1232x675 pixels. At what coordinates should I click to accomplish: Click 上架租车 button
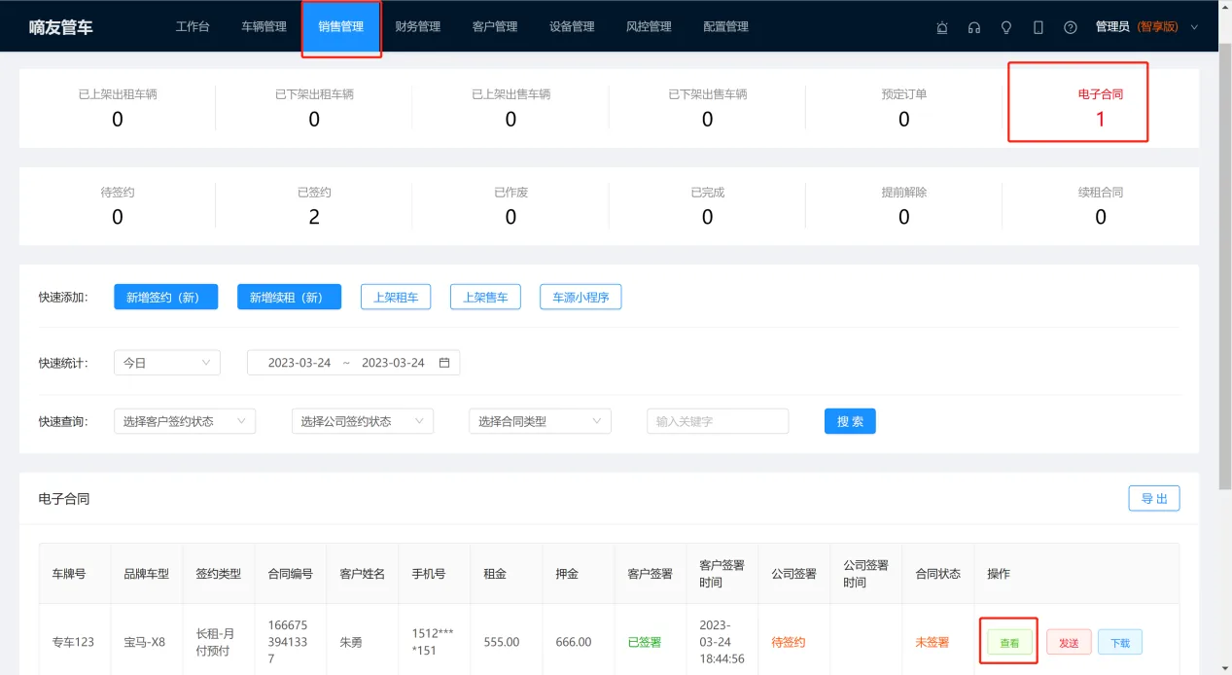(x=396, y=298)
